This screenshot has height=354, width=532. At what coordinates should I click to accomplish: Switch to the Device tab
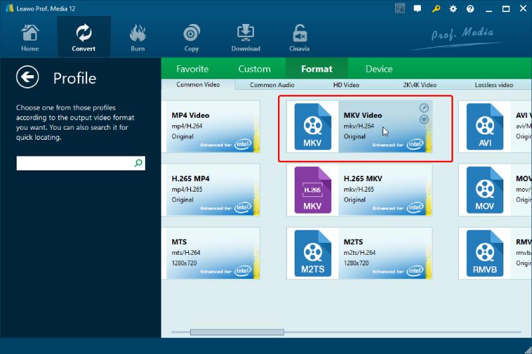point(379,69)
